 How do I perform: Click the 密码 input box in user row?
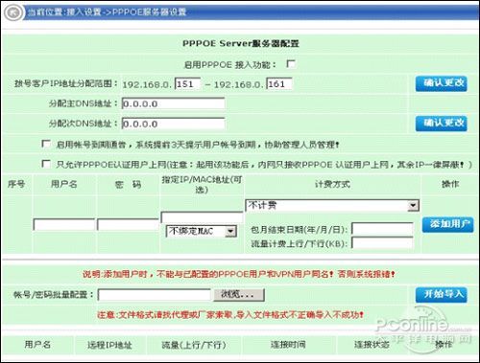click(x=128, y=224)
